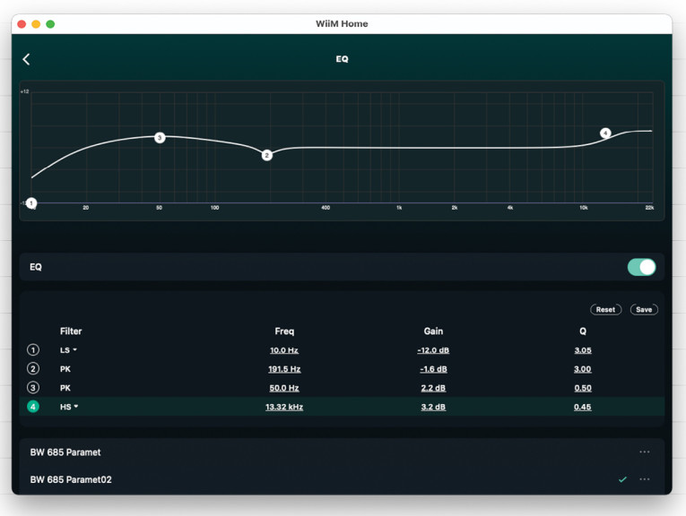Screen dimensions: 686x516
Task: Toggle the EQ switch off
Action: [641, 267]
